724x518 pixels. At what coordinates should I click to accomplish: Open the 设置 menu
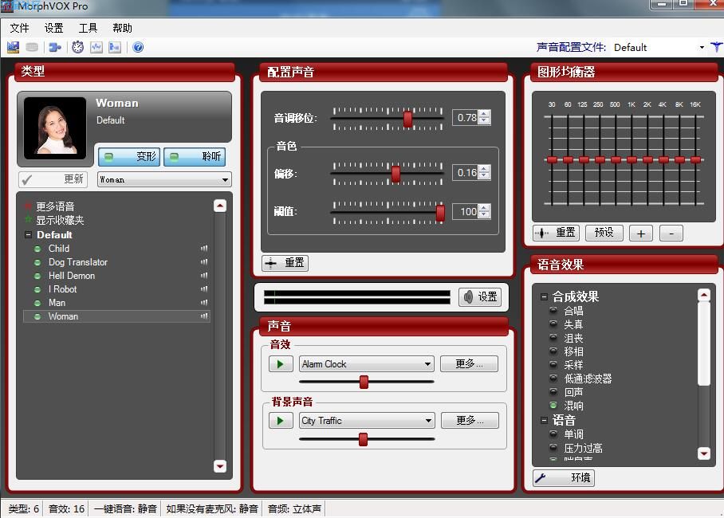click(53, 28)
